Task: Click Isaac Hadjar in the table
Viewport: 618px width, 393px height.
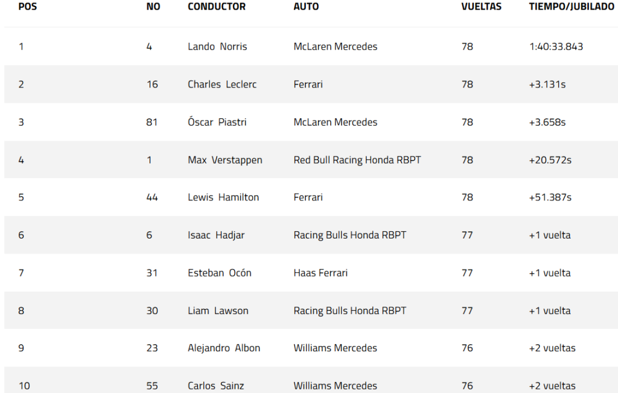Action: [x=216, y=235]
